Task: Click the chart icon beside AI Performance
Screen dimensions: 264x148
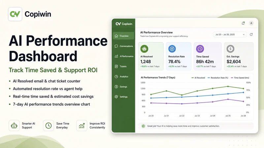Action: click(116, 56)
